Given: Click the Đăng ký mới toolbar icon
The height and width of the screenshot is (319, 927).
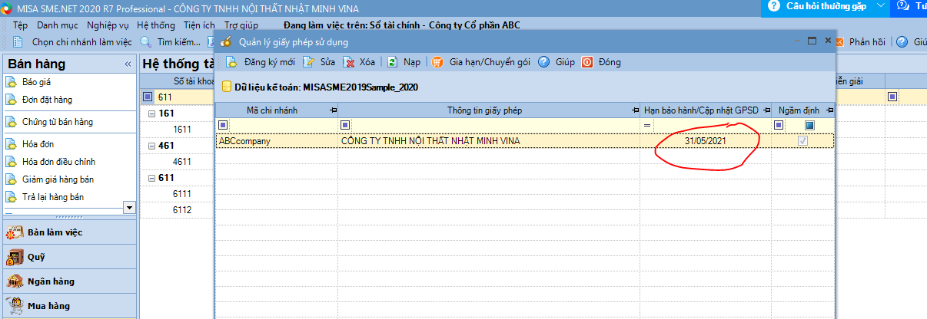Looking at the screenshot, I should pos(231,62).
